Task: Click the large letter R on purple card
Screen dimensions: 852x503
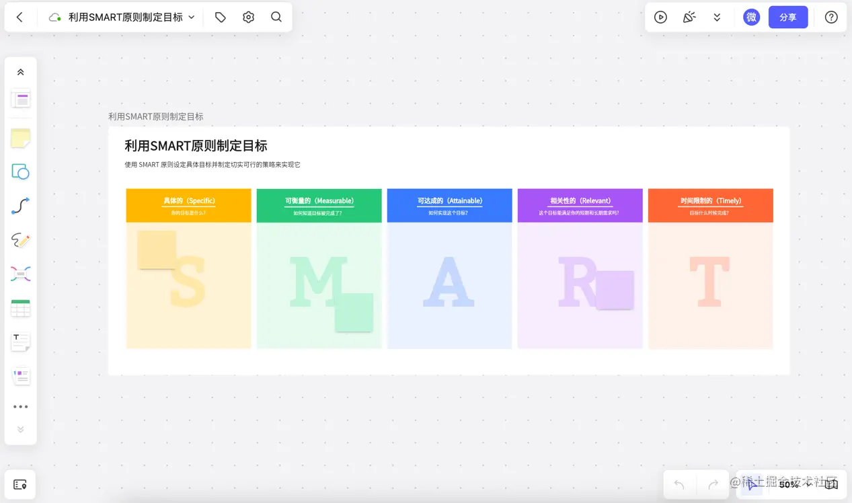Action: click(577, 281)
